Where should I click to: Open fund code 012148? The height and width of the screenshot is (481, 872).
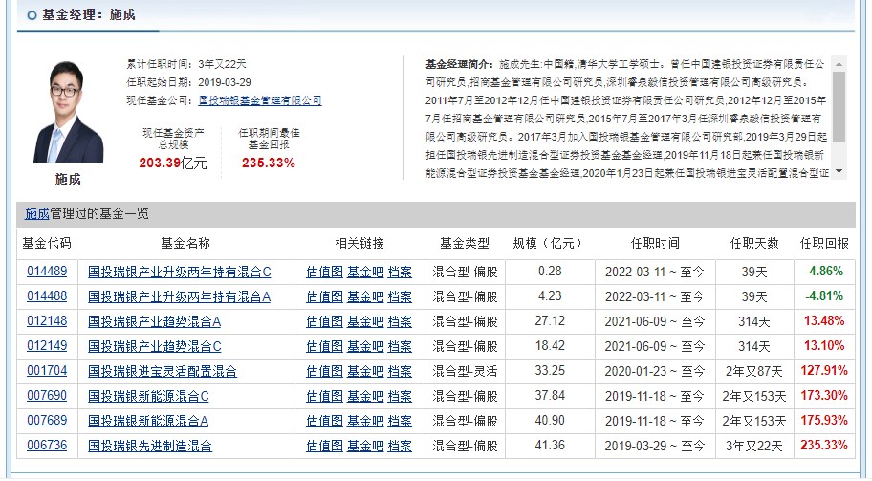coord(47,321)
